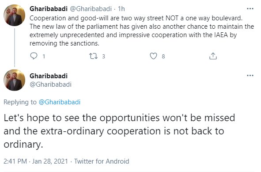The height and width of the screenshot is (172, 261).
Task: Like the tweet with heart icon
Action: [x=153, y=56]
